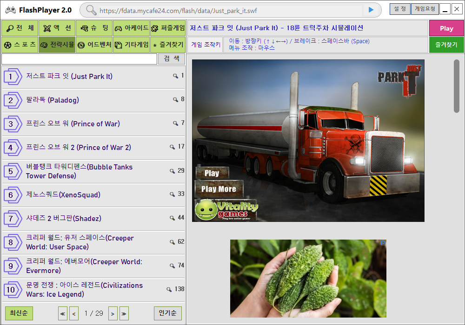
Task: Click the ad info icon on advertisement
Action: click(x=383, y=243)
